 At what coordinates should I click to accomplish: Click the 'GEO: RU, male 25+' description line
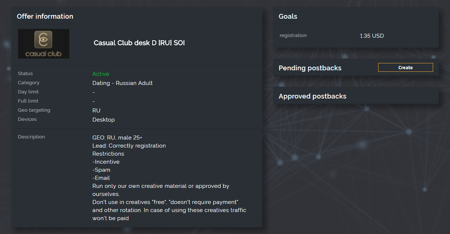coord(117,138)
